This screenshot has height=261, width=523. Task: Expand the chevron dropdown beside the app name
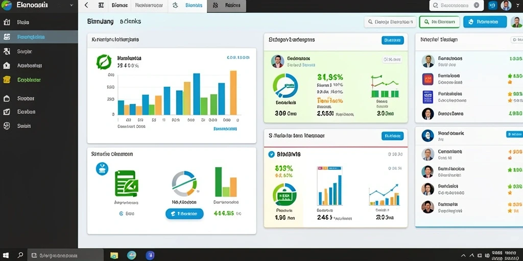[72, 5]
